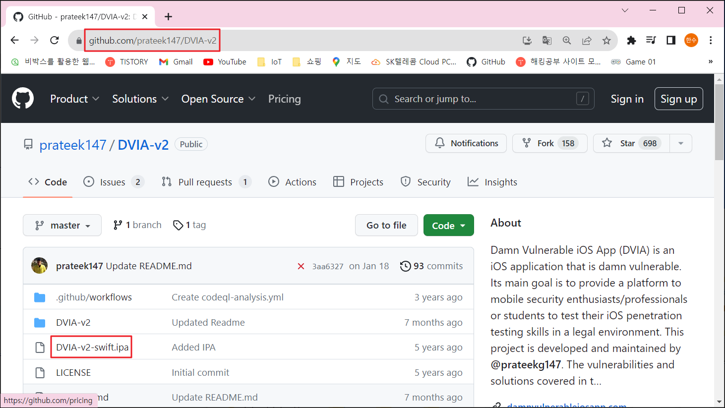Open the Game 01 bookmark

click(633, 61)
